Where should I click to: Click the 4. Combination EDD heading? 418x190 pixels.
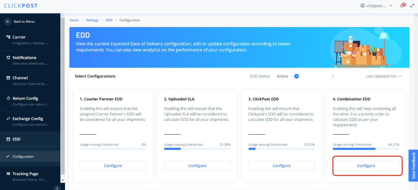352,99
